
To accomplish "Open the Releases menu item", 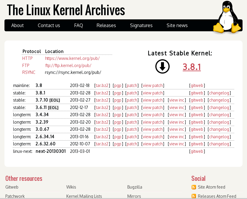I will click(x=106, y=25).
